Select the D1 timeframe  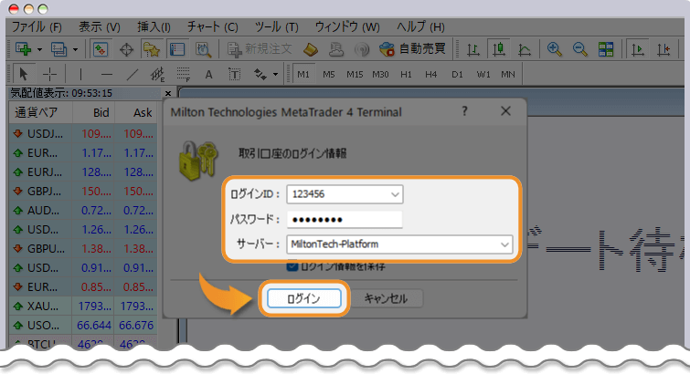[457, 74]
